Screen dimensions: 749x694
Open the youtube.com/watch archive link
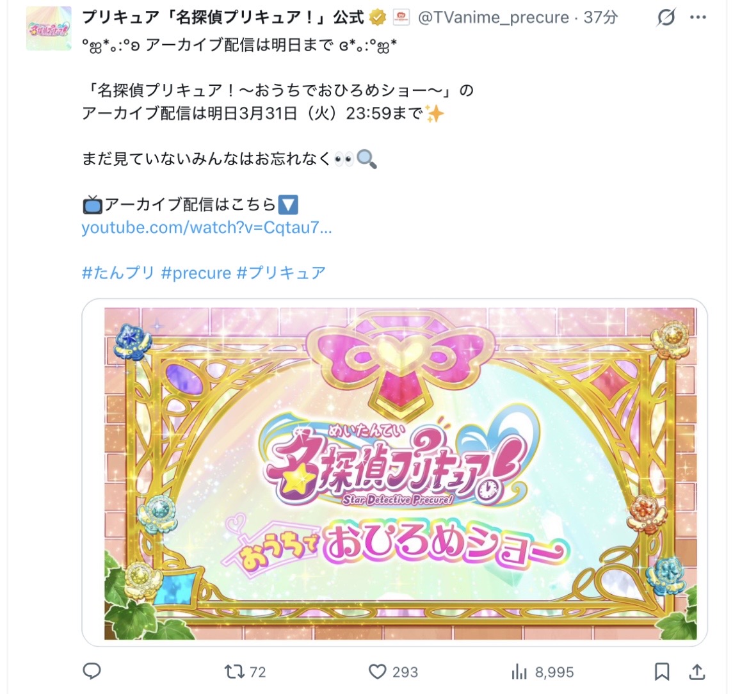point(206,227)
